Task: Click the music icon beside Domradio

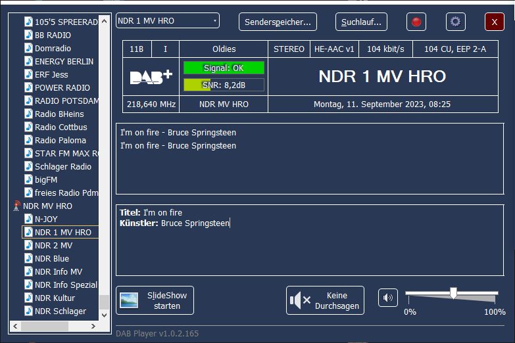Action: tap(28, 49)
